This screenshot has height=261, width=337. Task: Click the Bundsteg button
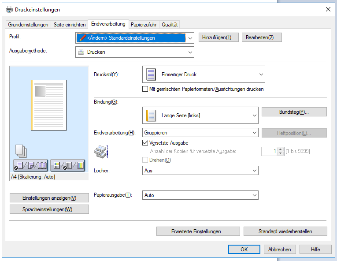coord(294,112)
